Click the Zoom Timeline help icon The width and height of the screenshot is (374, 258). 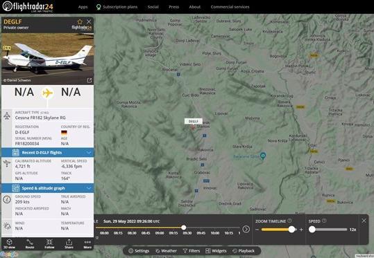click(289, 221)
